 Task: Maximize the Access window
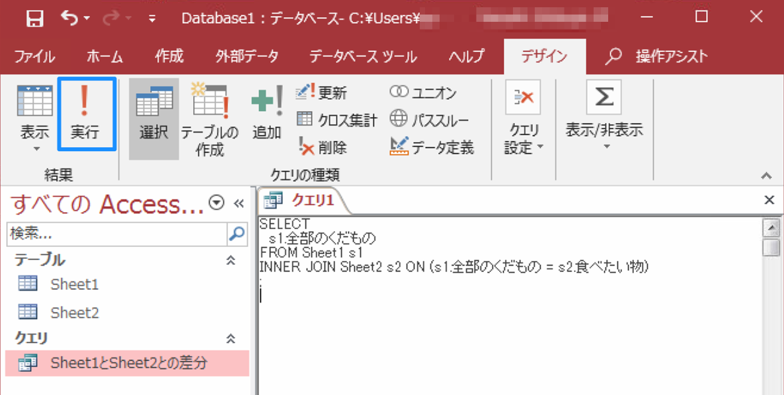701,17
